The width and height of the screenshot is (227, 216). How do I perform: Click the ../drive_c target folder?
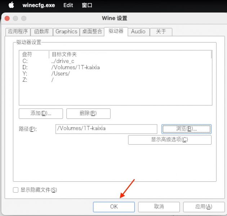pyautogui.click(x=63, y=61)
